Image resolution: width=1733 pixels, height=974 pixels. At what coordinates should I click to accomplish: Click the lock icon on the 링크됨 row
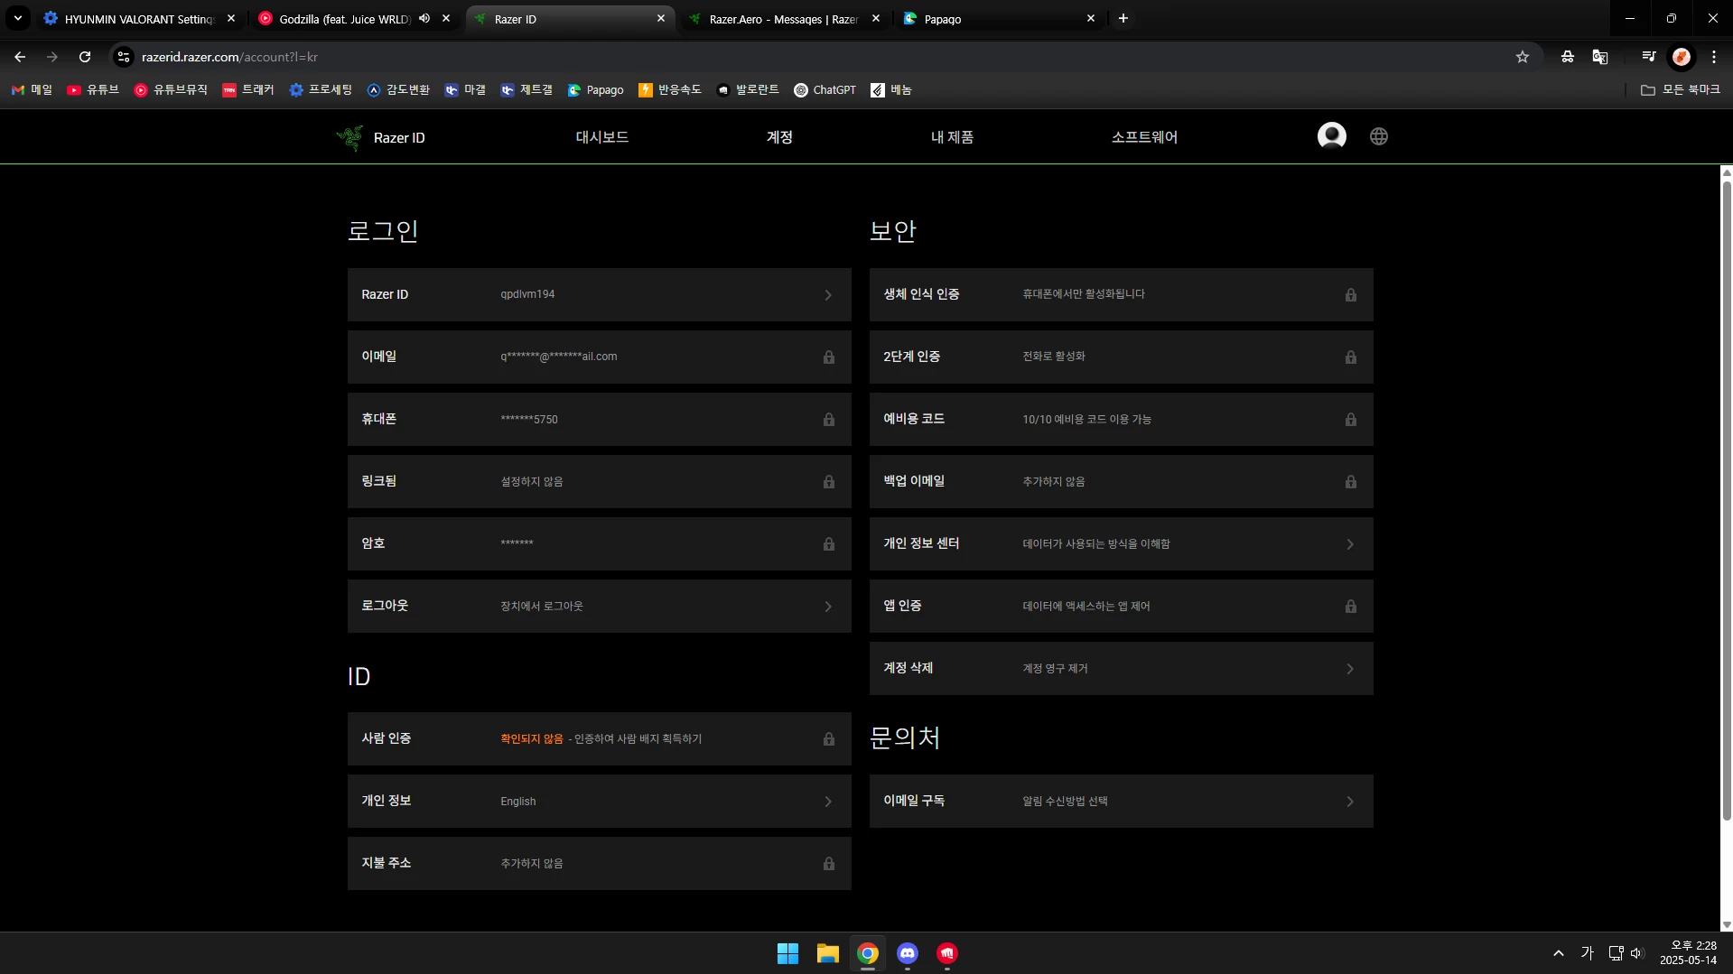(x=828, y=482)
